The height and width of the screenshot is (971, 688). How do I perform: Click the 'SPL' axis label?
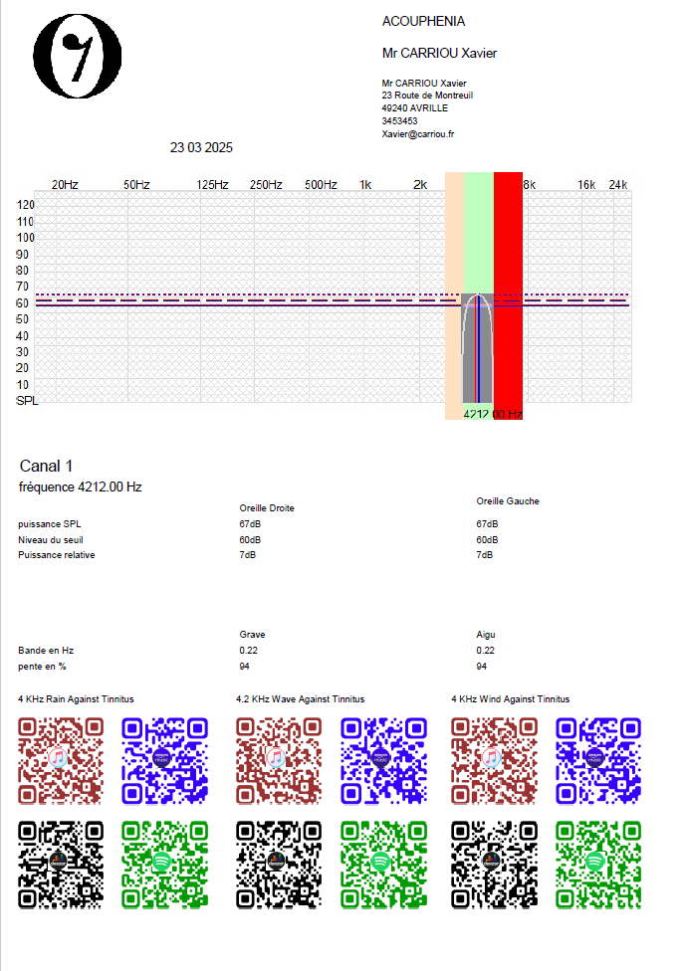coord(27,401)
